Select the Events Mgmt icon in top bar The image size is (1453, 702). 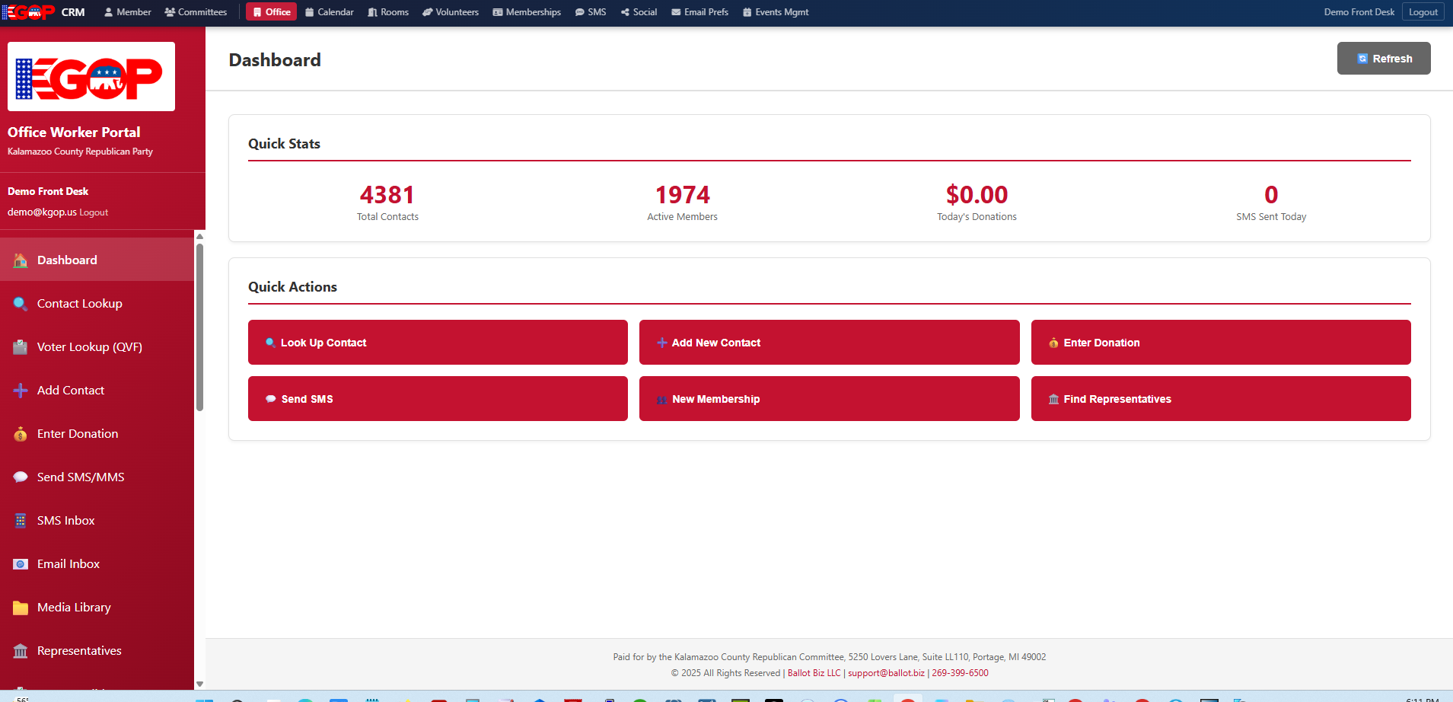tap(775, 11)
